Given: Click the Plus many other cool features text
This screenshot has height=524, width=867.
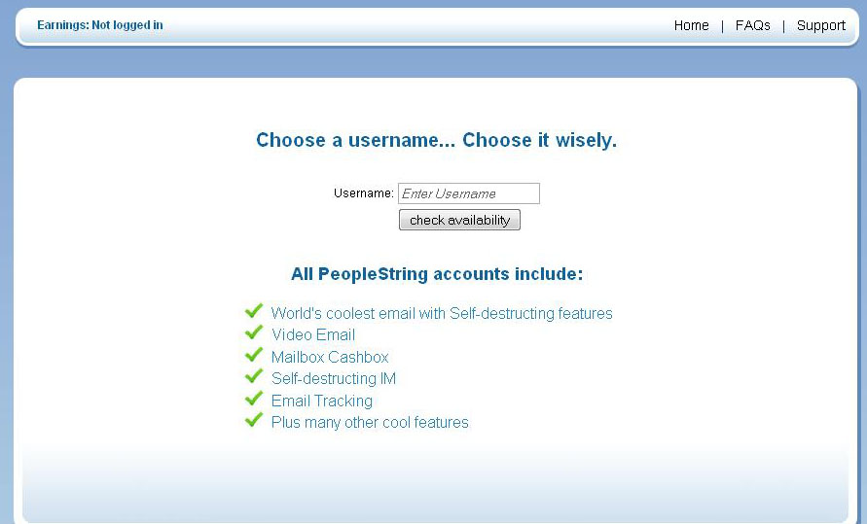Looking at the screenshot, I should point(370,422).
